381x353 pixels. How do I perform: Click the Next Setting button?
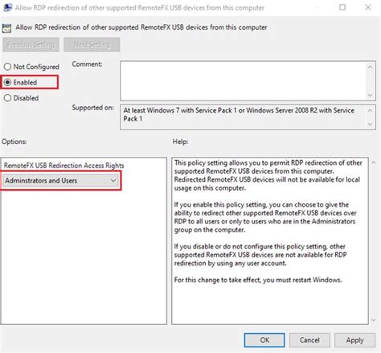[x=92, y=44]
